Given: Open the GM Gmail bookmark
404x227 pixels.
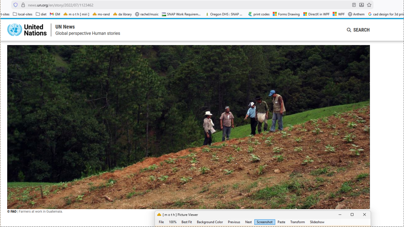Looking at the screenshot, I should pos(55,14).
